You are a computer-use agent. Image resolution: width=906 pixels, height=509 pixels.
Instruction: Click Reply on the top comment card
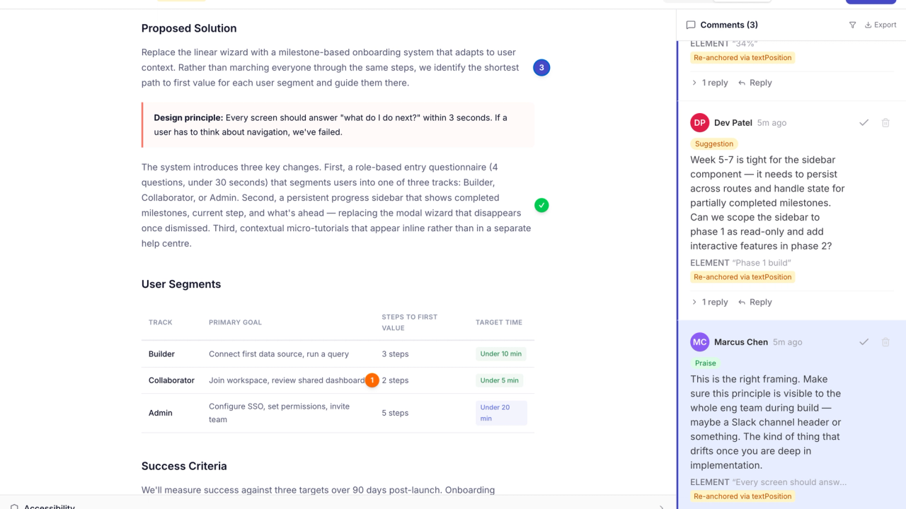[x=755, y=83]
